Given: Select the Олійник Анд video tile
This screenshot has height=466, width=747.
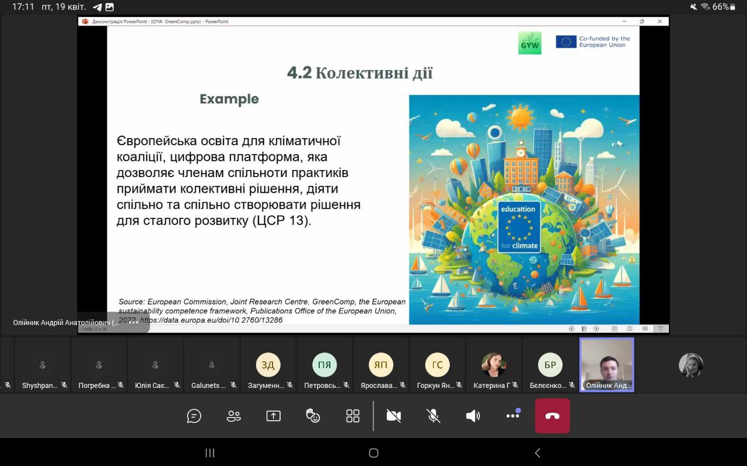Looking at the screenshot, I should (607, 365).
